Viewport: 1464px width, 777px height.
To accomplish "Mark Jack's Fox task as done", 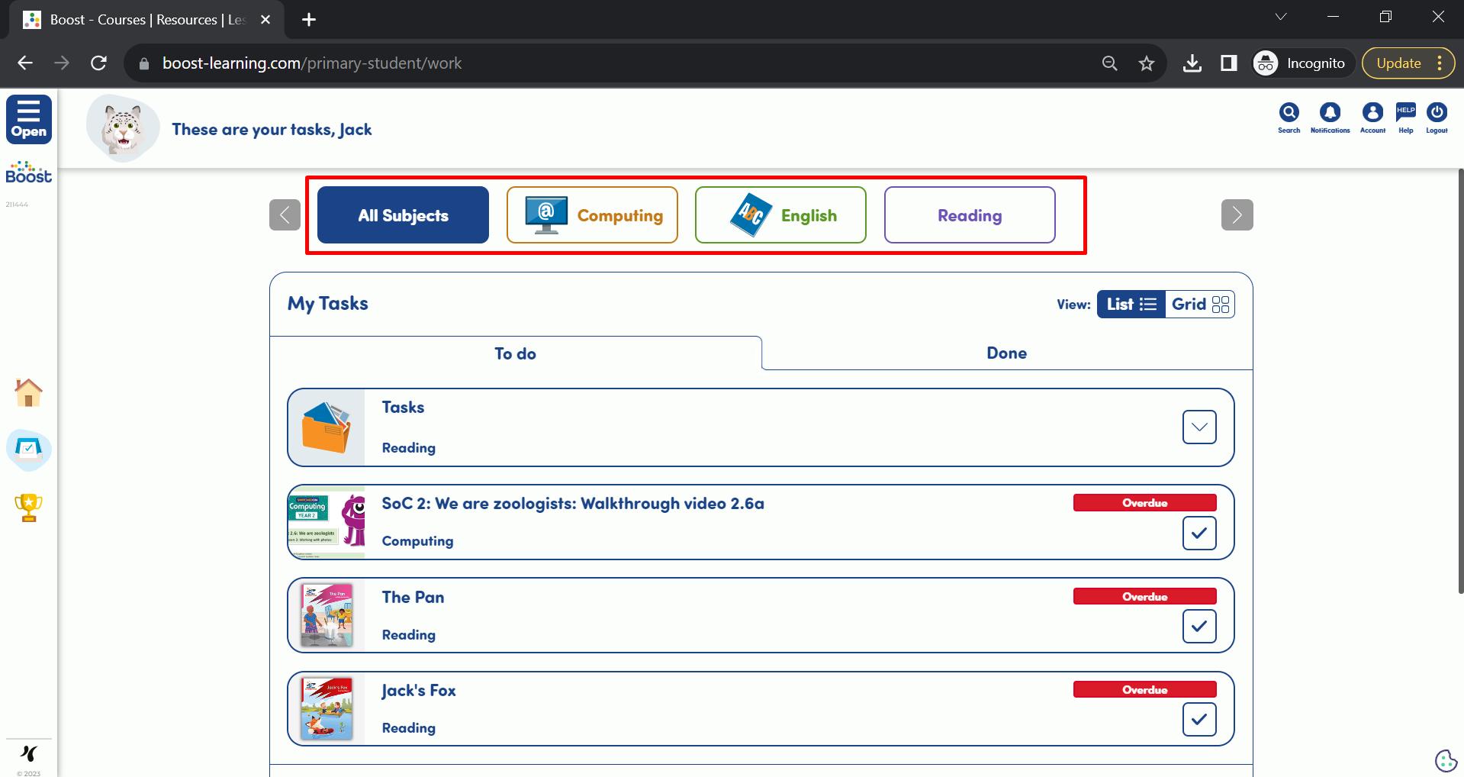I will point(1199,719).
